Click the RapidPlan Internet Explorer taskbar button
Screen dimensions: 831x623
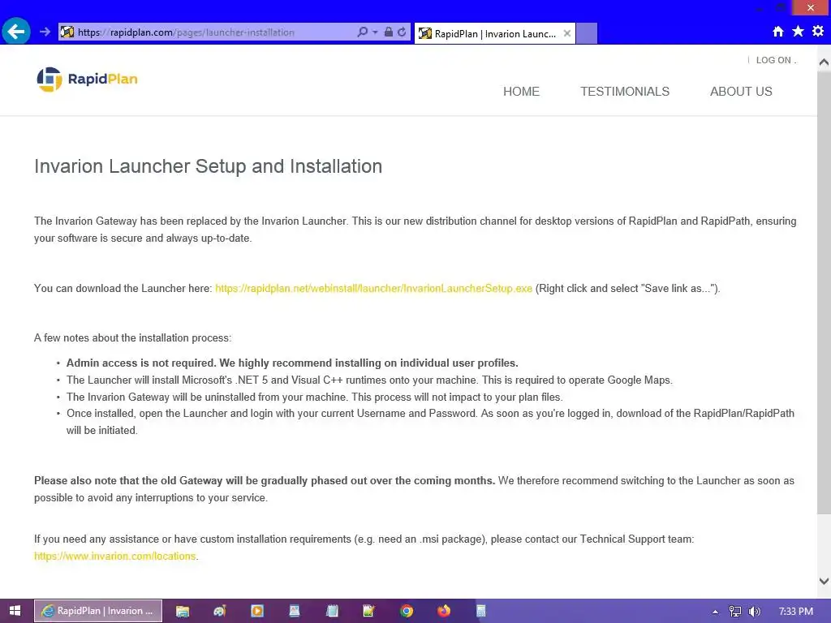tap(98, 611)
